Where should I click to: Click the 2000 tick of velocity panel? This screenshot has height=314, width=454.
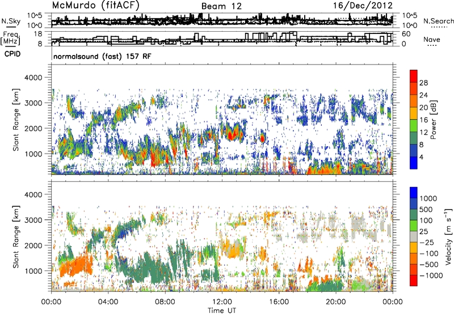pos(33,245)
